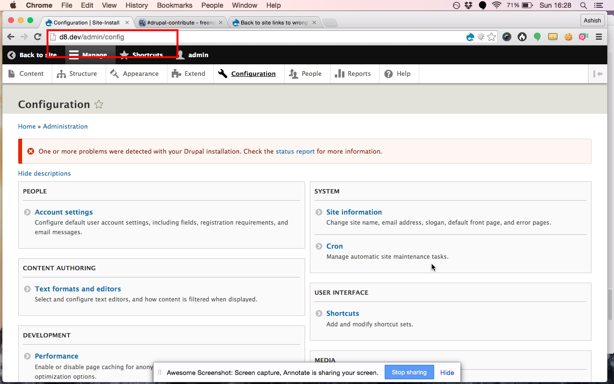Open the status report link

[295, 151]
